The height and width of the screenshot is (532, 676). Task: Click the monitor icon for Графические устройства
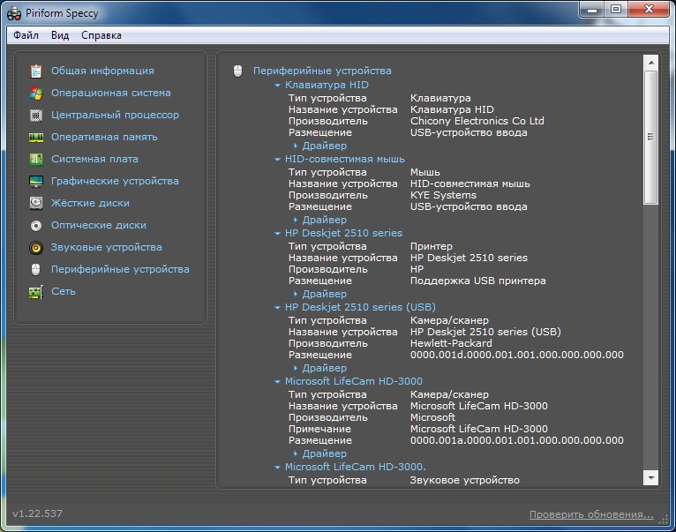click(x=36, y=182)
